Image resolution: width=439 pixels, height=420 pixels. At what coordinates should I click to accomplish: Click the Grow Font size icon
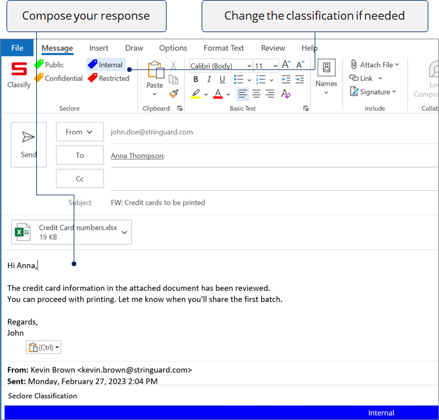(286, 65)
